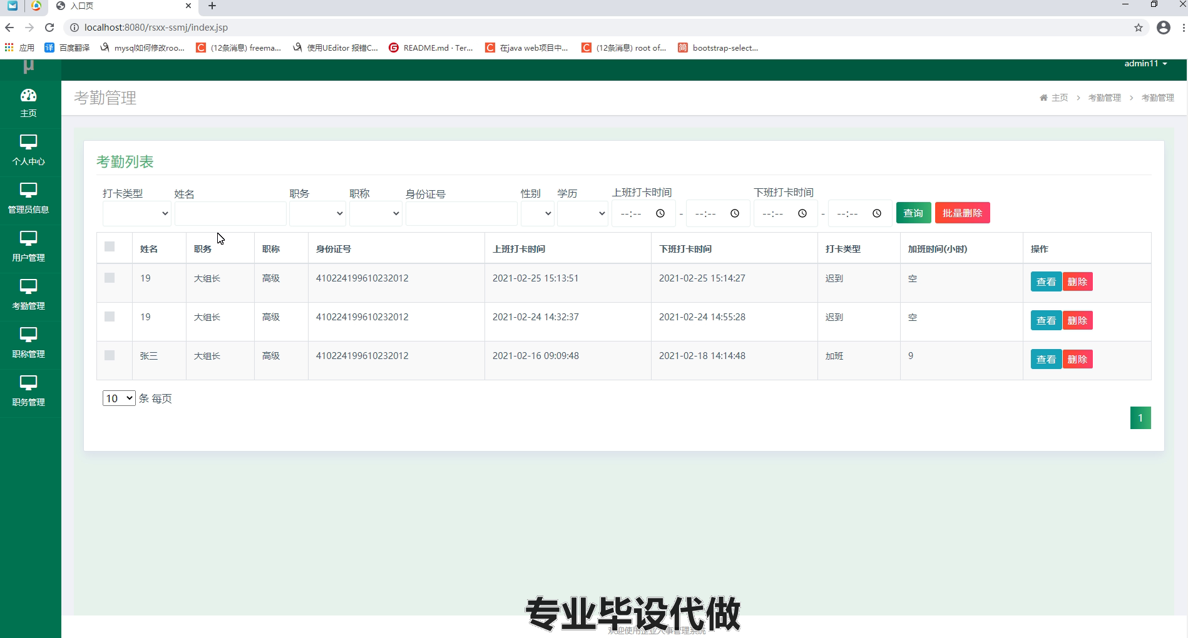The image size is (1188, 638).
Task: Expand the 打卡类型 filter dropdown
Action: click(x=137, y=213)
